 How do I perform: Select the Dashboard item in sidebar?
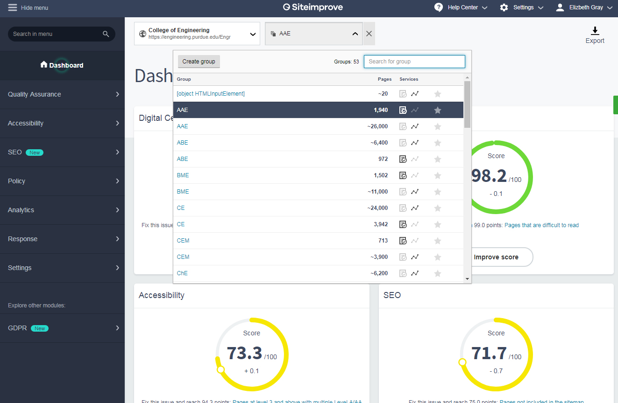(x=62, y=65)
